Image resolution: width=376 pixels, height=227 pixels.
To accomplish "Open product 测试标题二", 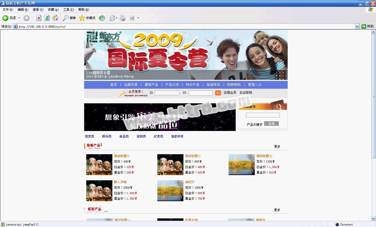I will tap(193, 156).
